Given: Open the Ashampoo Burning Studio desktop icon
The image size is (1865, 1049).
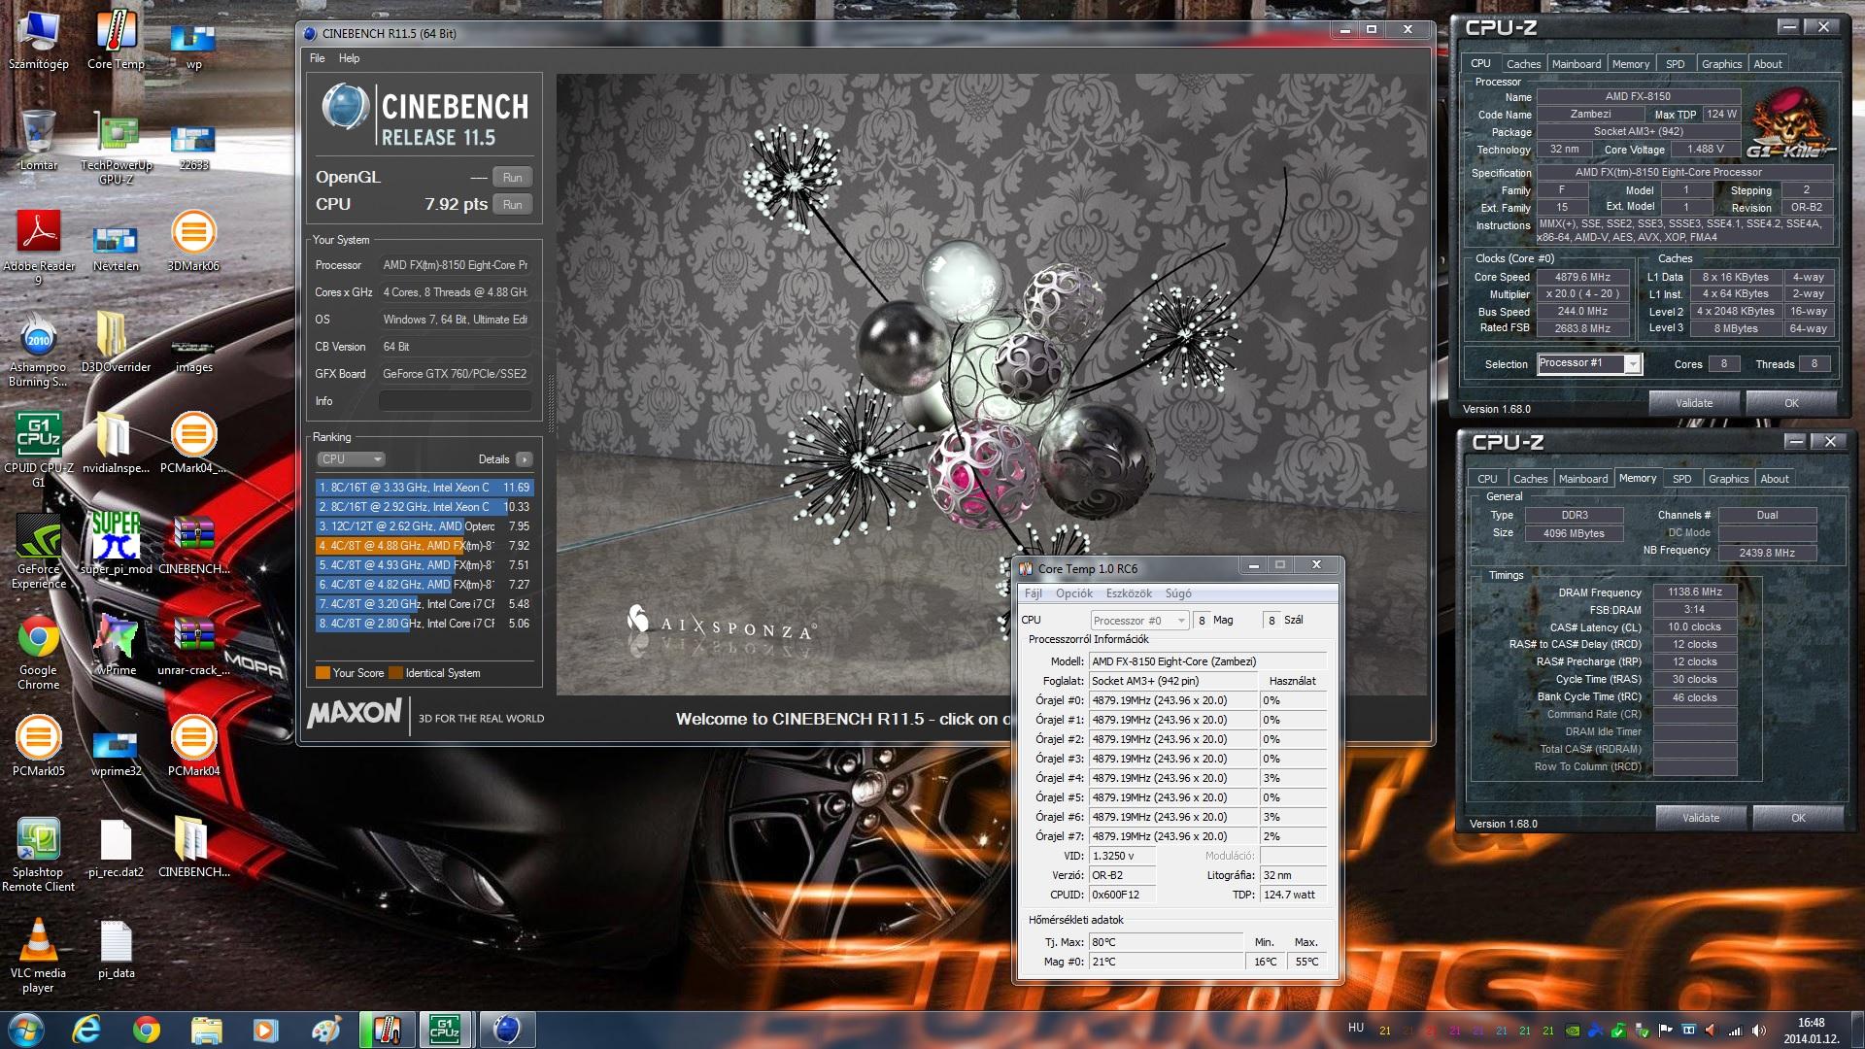Looking at the screenshot, I should click(38, 349).
